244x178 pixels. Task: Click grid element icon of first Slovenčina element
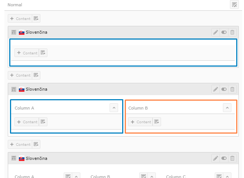14,32
